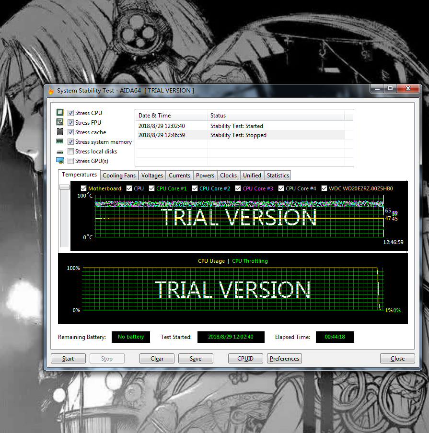Open the Statistics tab
Viewport: 429px width, 433px height.
(x=278, y=176)
